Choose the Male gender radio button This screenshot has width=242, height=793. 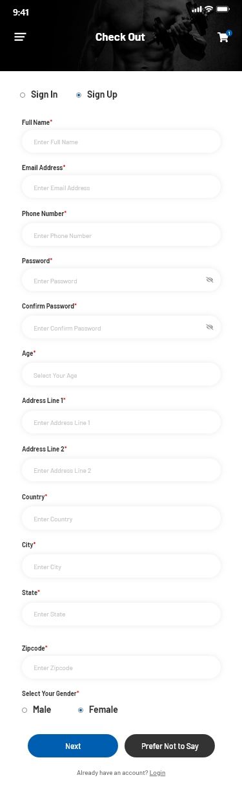click(36, 710)
